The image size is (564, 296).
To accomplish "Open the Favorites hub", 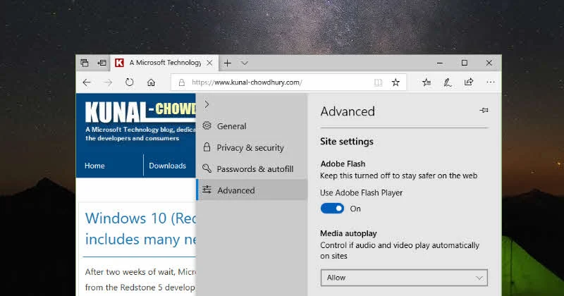I will 427,82.
